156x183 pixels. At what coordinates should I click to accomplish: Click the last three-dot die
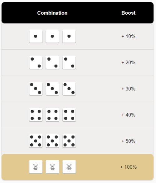coord(69,89)
